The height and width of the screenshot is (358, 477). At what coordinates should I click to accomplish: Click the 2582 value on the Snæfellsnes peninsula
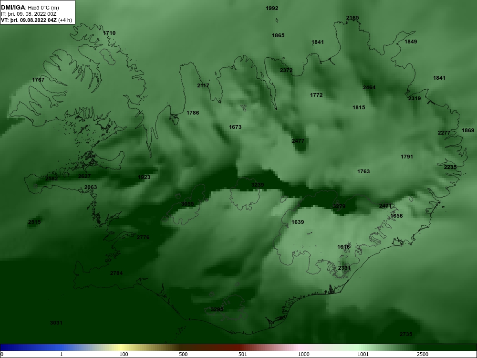pyautogui.click(x=52, y=179)
